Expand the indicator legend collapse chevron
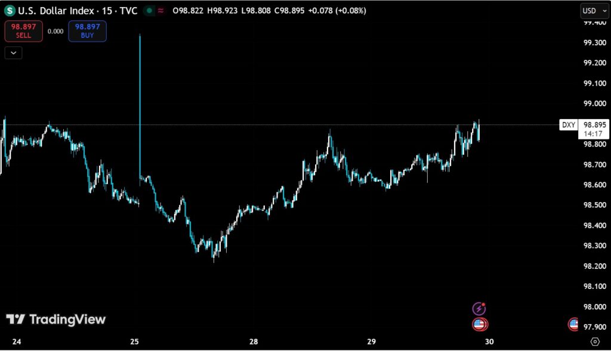This screenshot has height=351, width=611. pyautogui.click(x=13, y=53)
